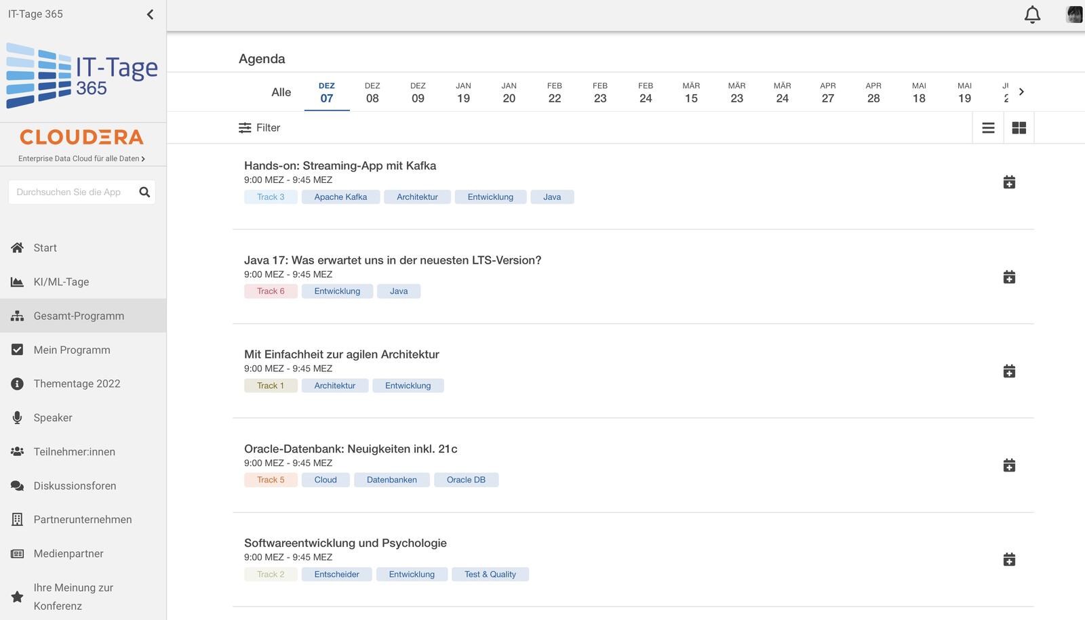This screenshot has width=1085, height=620.
Task: Add Softwareentwicklung und Psychologie to calendar
Action: 1009,559
